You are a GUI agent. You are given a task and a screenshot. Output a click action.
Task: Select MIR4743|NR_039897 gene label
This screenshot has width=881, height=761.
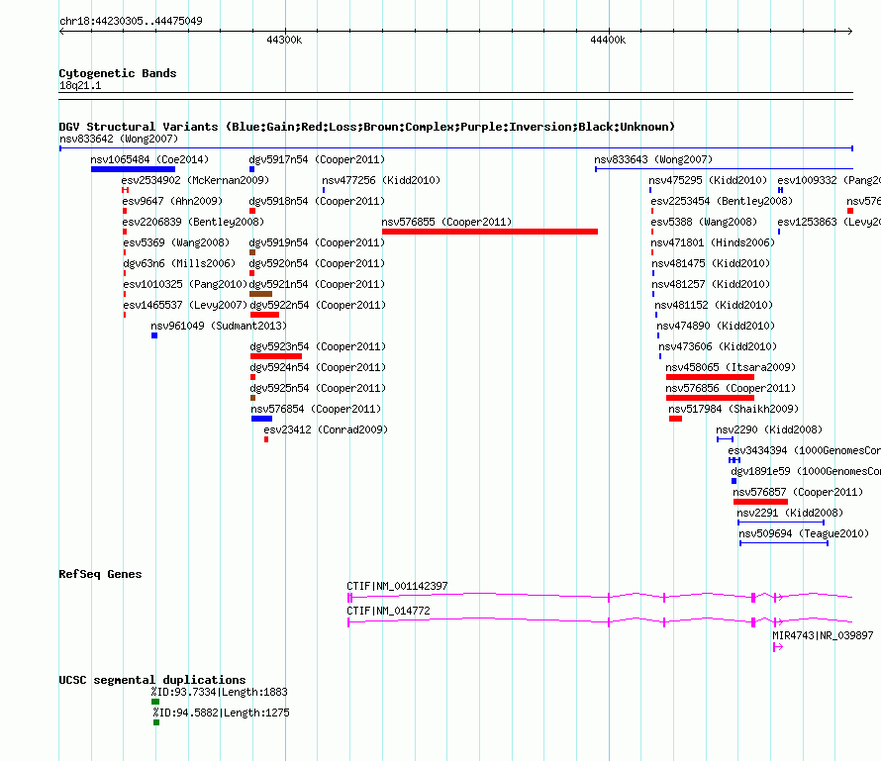coord(824,635)
